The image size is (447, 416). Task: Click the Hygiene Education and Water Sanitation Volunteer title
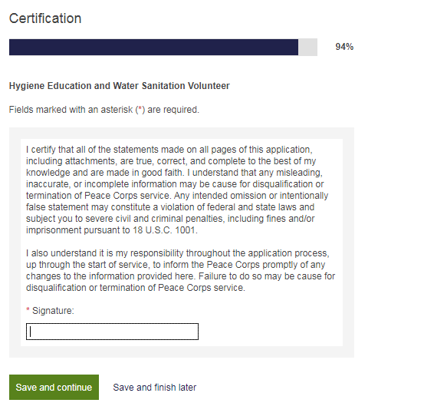[x=119, y=86]
